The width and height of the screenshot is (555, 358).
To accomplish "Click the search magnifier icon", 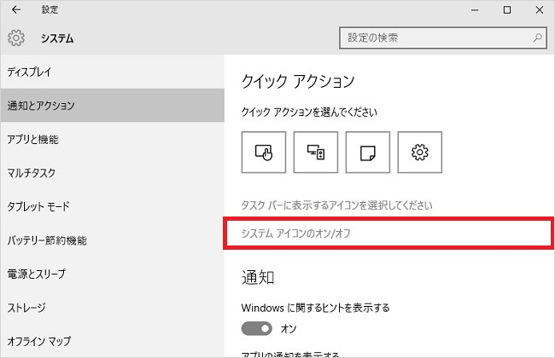I will (537, 38).
